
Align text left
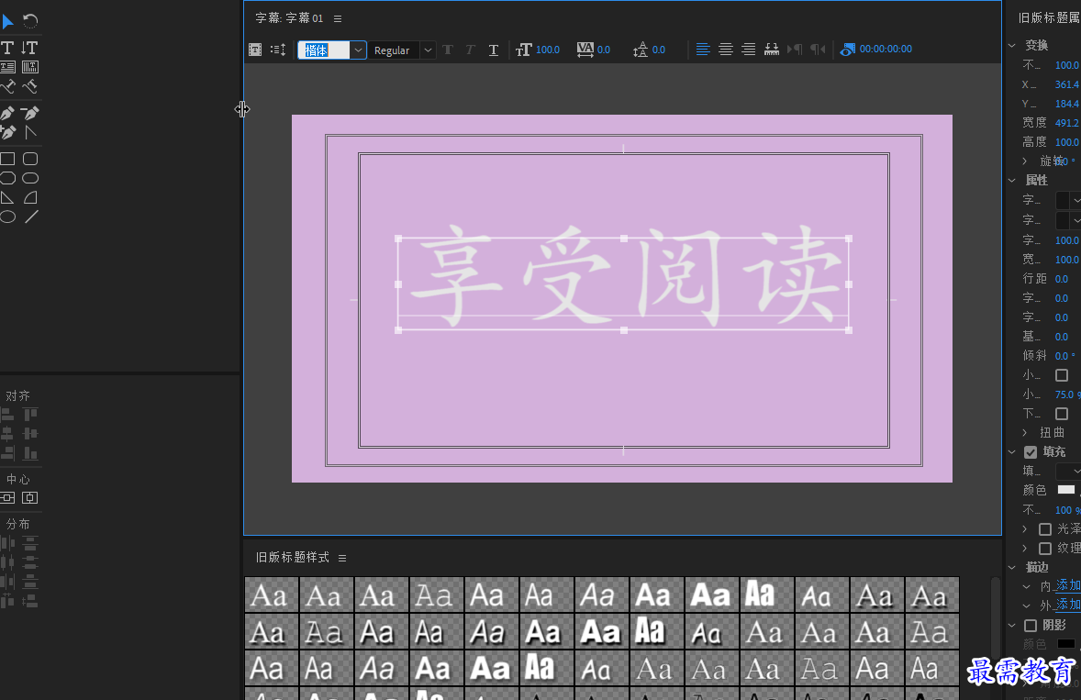click(703, 49)
